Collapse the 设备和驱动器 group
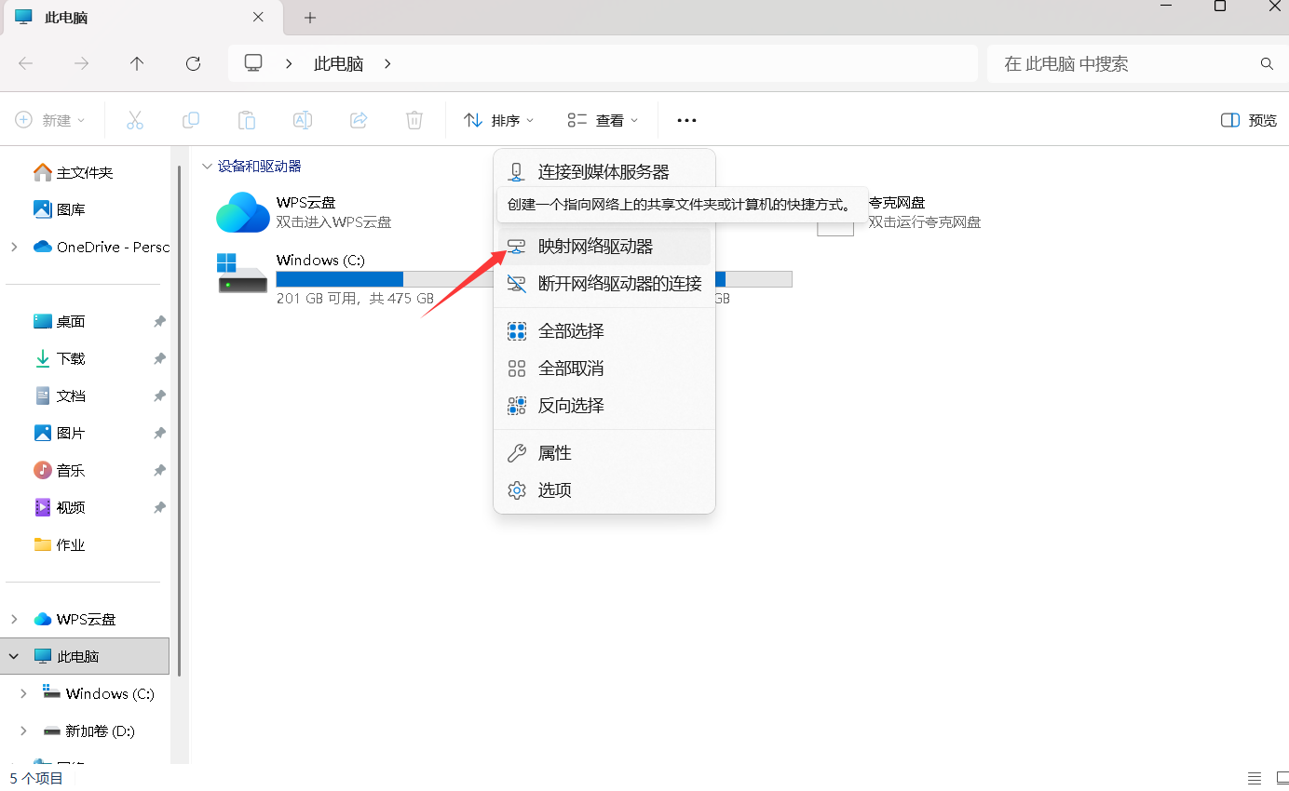1289x791 pixels. pos(207,167)
